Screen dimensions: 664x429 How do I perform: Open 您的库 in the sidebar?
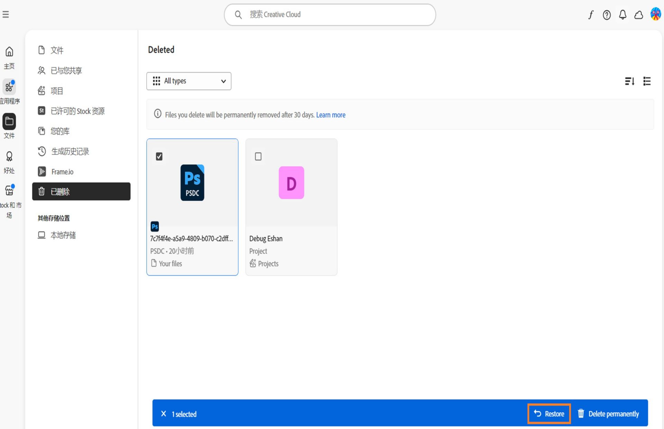point(81,131)
